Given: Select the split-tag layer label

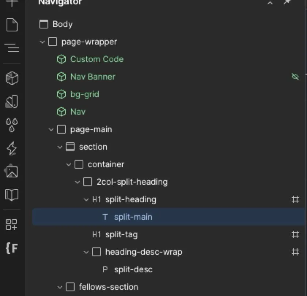Looking at the screenshot, I should 121,234.
